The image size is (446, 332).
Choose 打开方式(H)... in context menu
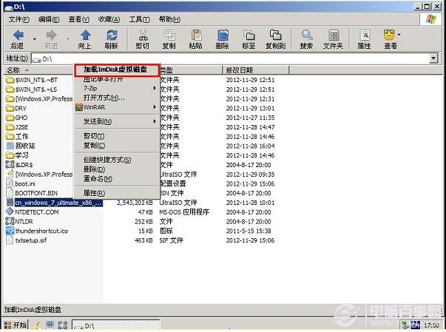tap(117, 98)
